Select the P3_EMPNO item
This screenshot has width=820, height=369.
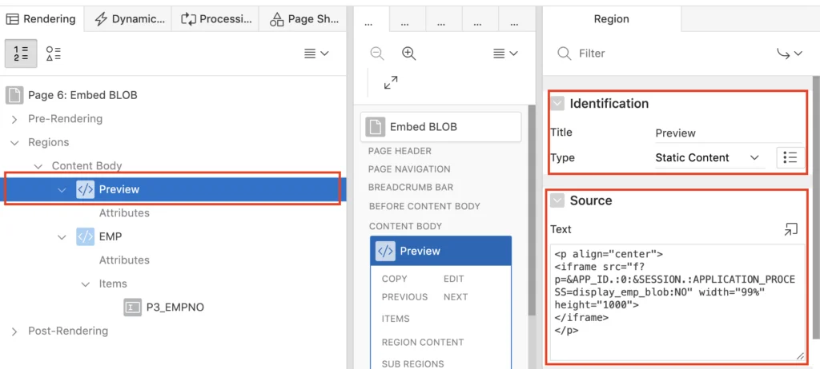click(x=175, y=307)
